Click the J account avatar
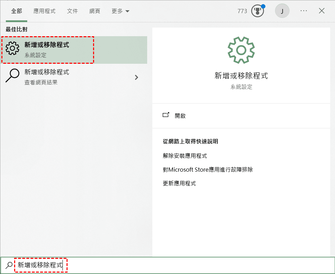 (282, 11)
